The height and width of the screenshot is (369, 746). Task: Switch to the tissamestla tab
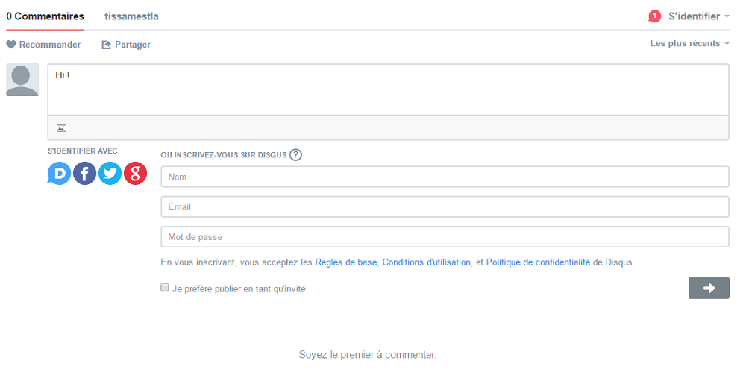tap(132, 16)
